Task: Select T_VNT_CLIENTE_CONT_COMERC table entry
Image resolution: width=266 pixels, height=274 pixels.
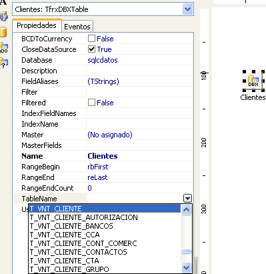Action: pyautogui.click(x=105, y=243)
